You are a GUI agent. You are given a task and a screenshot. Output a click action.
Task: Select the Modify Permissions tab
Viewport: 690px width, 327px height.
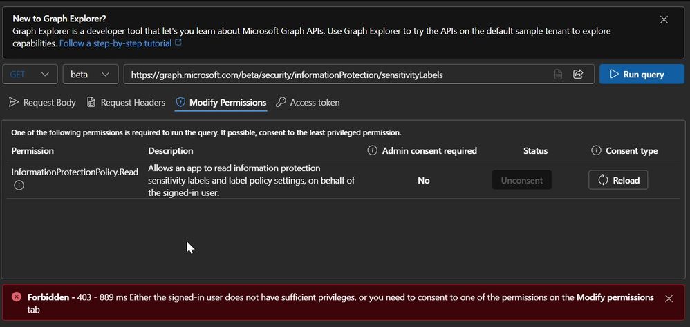221,103
